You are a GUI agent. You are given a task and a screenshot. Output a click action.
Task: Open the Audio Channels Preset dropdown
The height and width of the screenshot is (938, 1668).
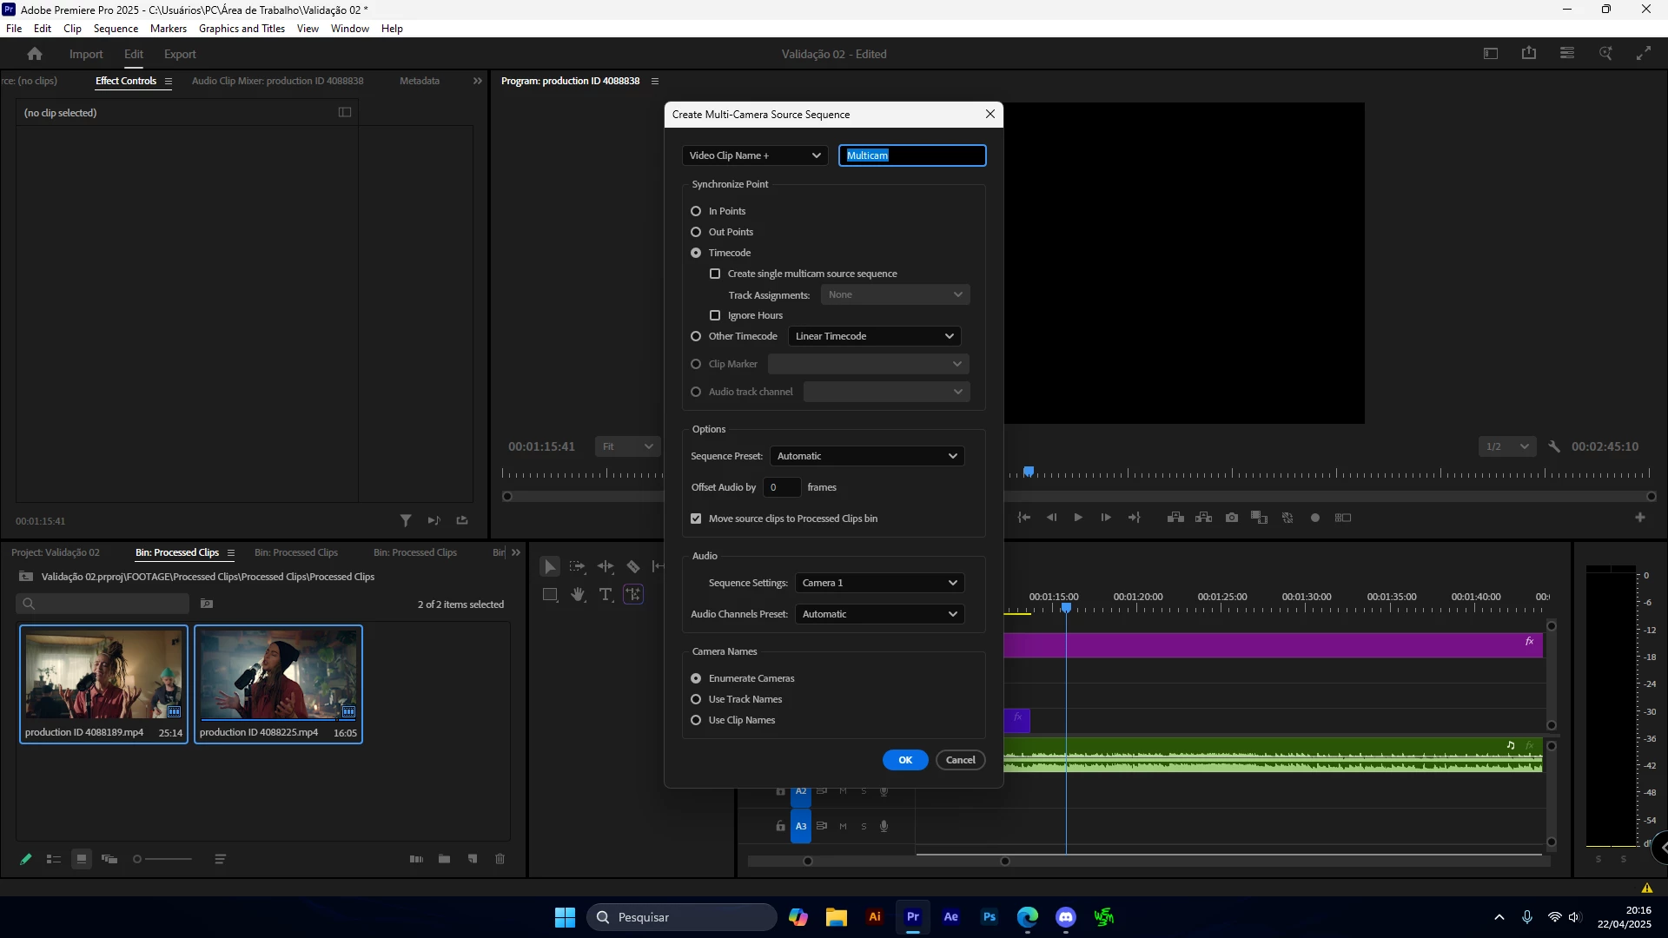point(879,614)
